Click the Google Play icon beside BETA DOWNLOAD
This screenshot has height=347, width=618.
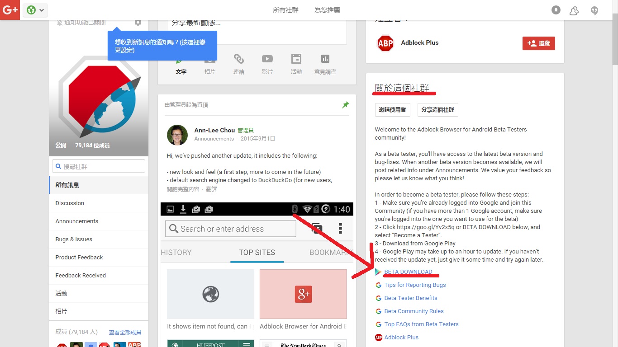click(378, 272)
